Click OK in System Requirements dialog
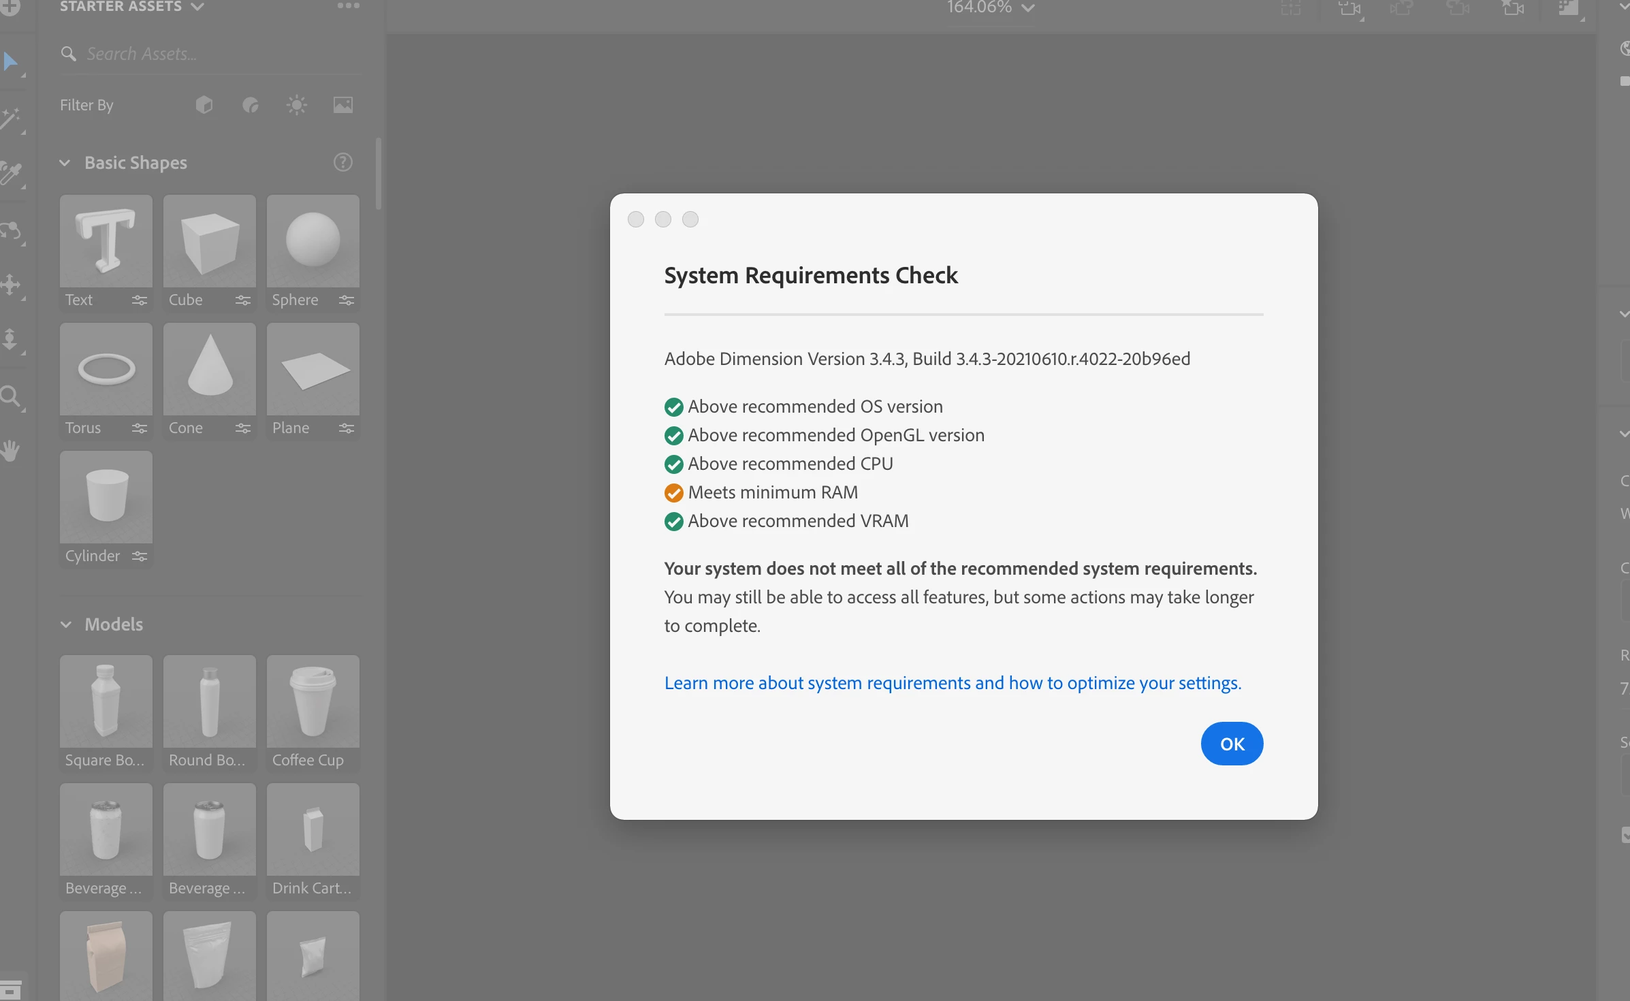This screenshot has width=1630, height=1001. [x=1232, y=744]
